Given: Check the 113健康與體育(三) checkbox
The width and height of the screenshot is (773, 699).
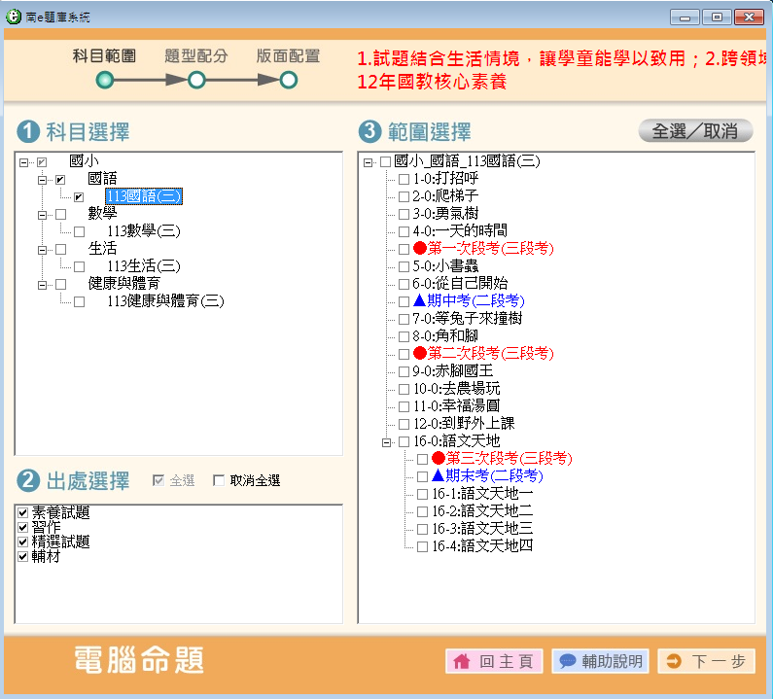Looking at the screenshot, I should (79, 301).
